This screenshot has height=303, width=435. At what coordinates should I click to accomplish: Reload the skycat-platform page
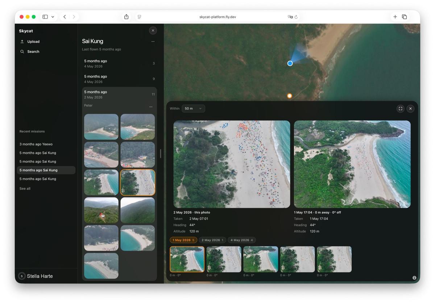click(296, 17)
